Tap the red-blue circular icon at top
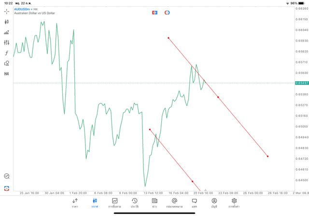The height and width of the screenshot is (216, 309). click(167, 12)
